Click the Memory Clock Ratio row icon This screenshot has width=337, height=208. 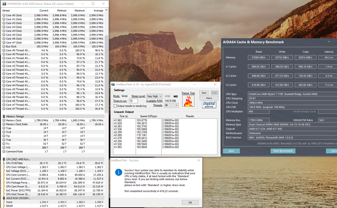4,124
